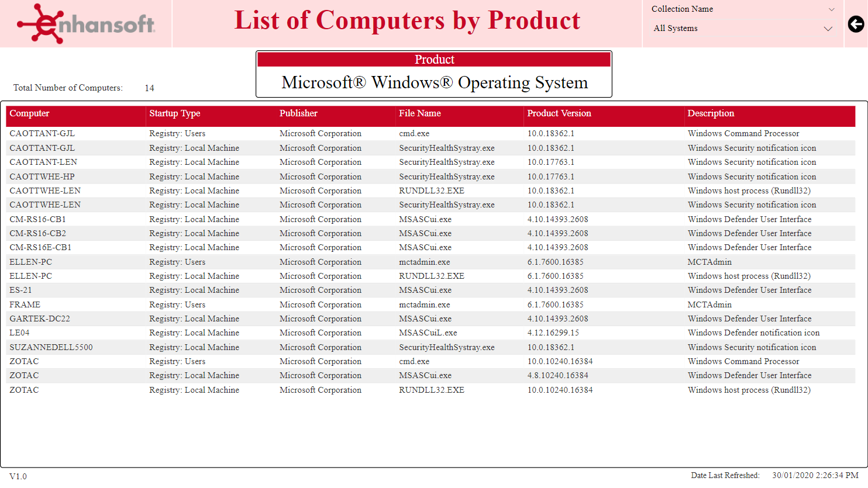Select computer CAOTTWHE-HP
868x488 pixels.
tap(42, 176)
